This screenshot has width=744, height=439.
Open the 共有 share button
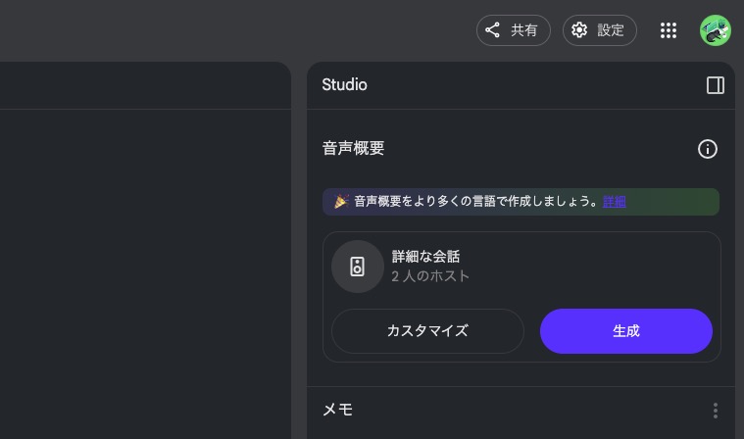[513, 30]
